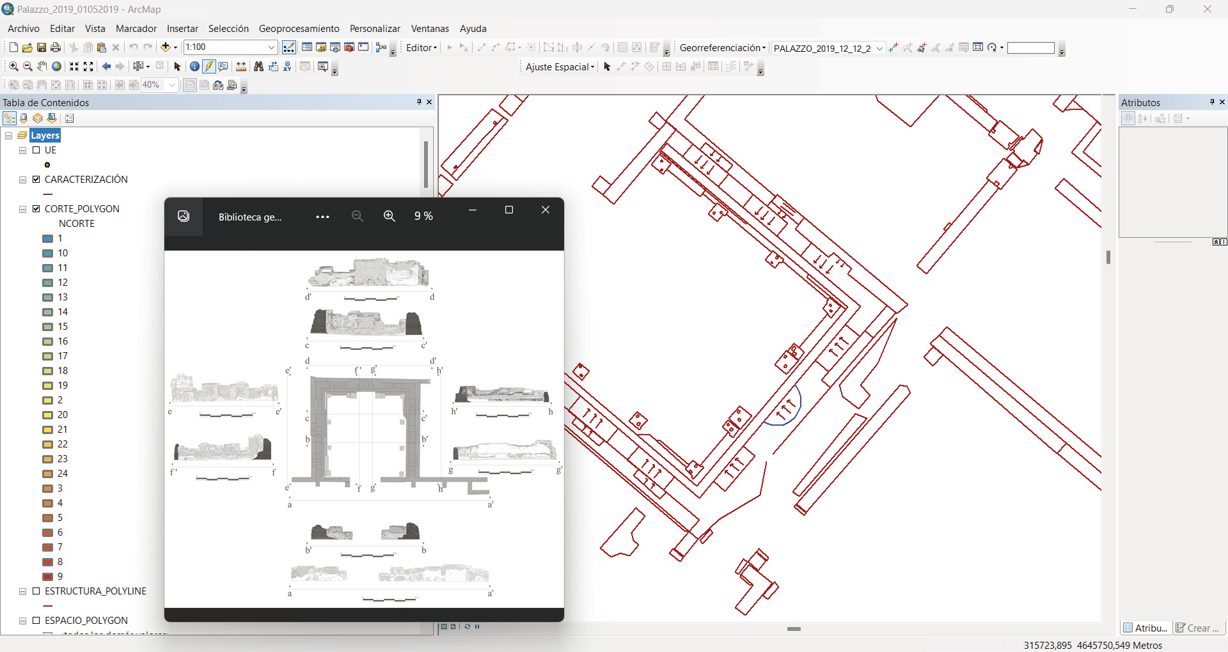Viewport: 1228px width, 652px height.
Task: Zoom in on Biblioteca image viewer
Action: [x=389, y=216]
